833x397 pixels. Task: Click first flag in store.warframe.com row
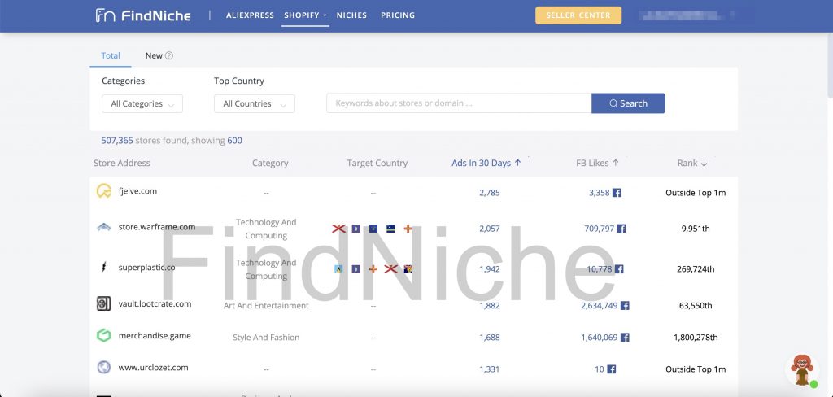point(339,229)
